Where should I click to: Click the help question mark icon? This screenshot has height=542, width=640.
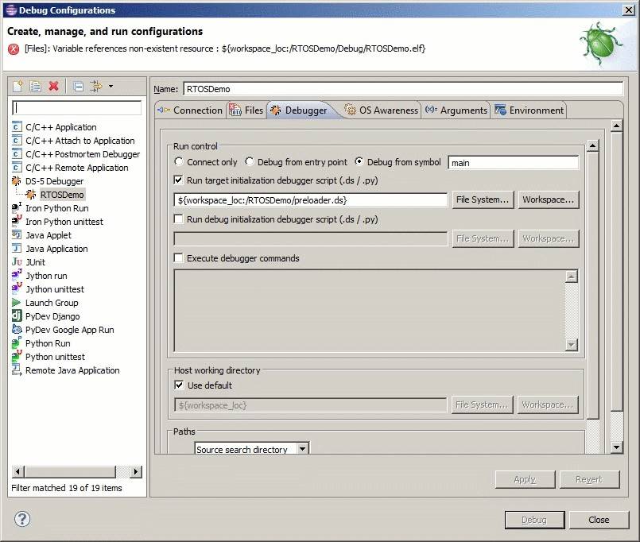22,520
